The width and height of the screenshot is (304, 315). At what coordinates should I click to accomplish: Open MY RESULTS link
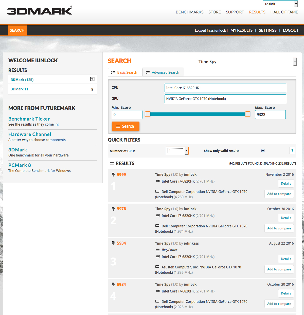pyautogui.click(x=241, y=30)
